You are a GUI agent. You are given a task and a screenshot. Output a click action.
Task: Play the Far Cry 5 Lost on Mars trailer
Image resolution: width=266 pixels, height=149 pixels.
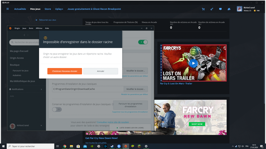pos(193,63)
